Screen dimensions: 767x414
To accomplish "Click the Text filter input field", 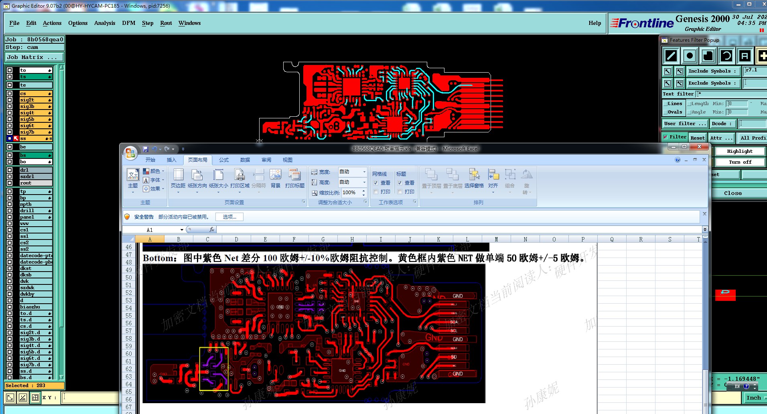I will [731, 94].
